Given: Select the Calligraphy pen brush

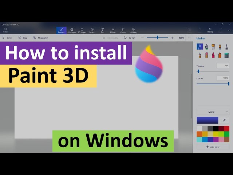Looking at the screenshot, I should (206, 47).
